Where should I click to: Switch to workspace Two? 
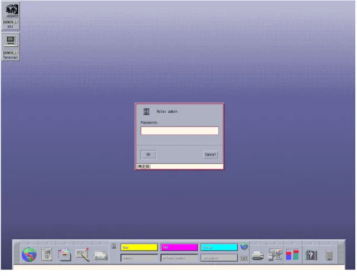click(179, 248)
